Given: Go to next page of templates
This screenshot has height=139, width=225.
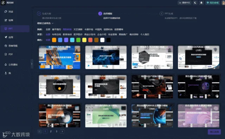Looking at the screenshot, I should [62, 131].
